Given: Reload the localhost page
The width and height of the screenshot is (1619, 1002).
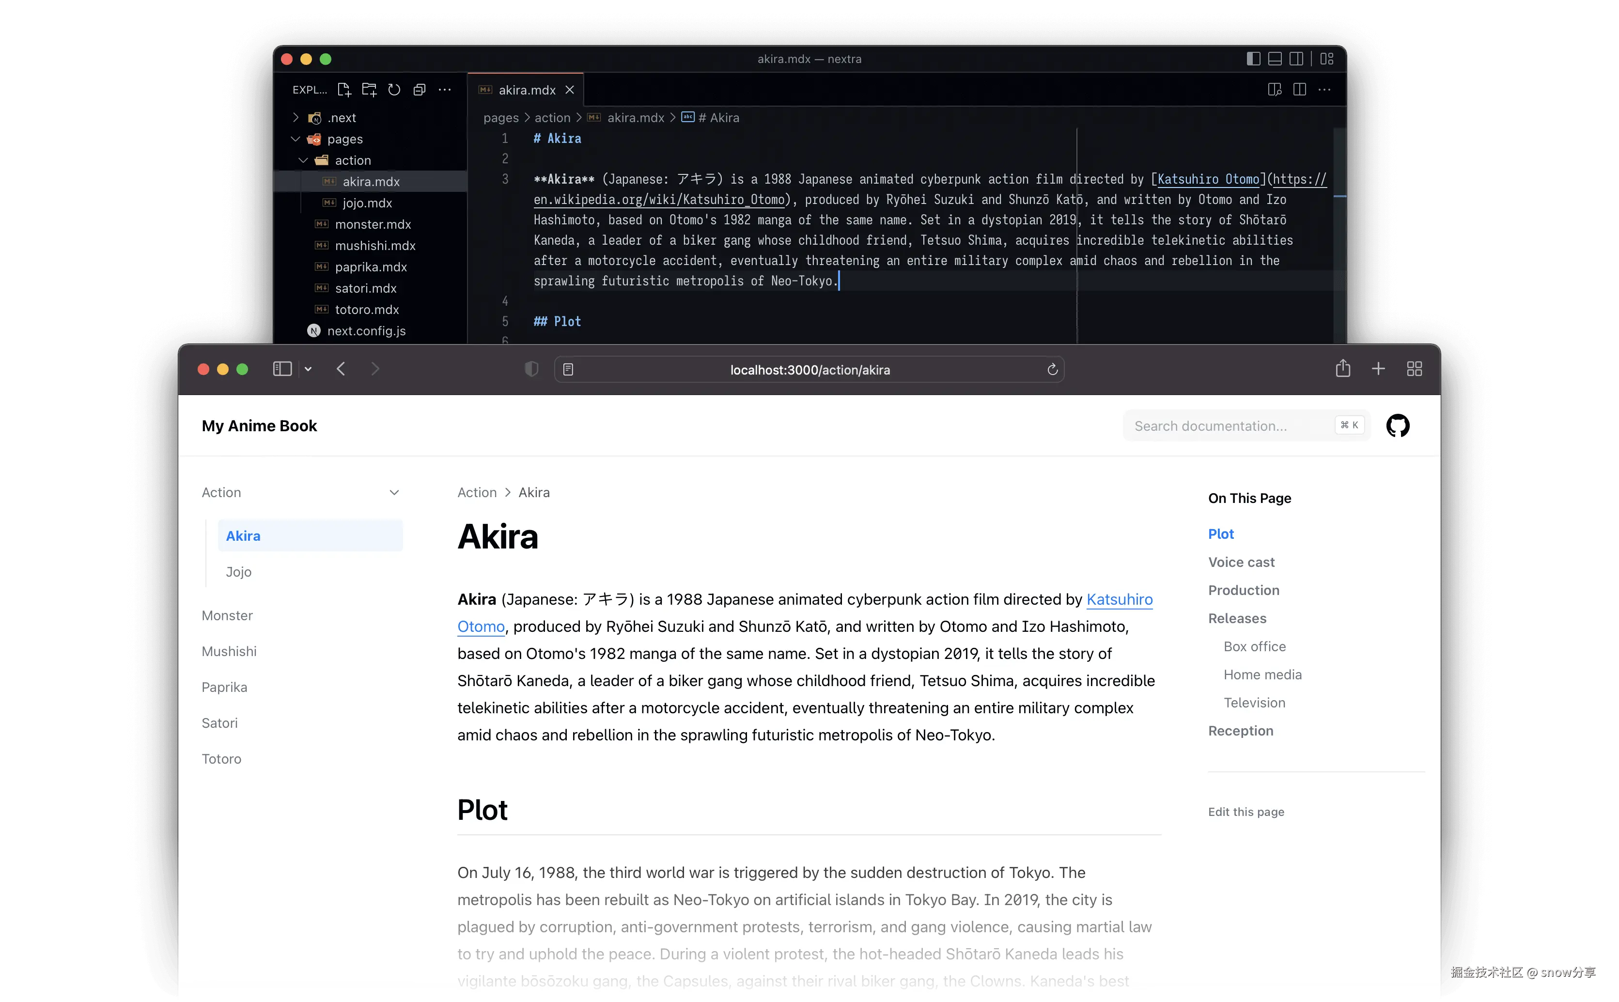Looking at the screenshot, I should point(1052,369).
